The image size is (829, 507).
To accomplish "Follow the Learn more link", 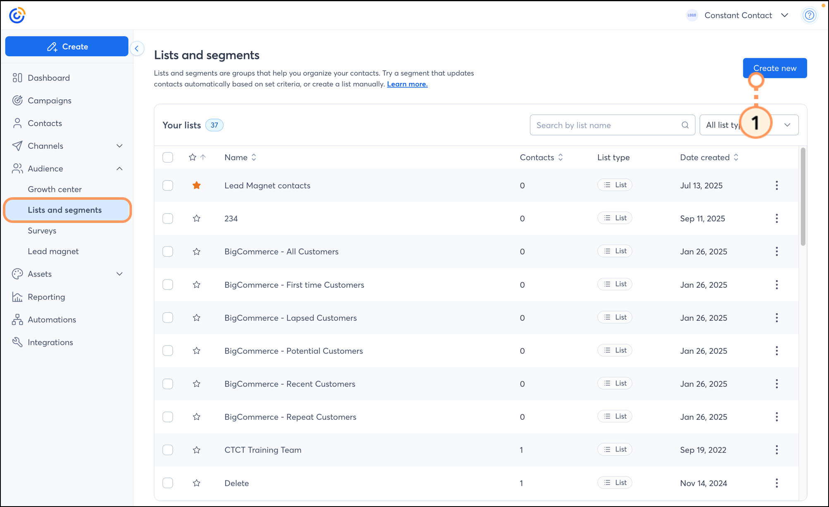I will pos(407,84).
